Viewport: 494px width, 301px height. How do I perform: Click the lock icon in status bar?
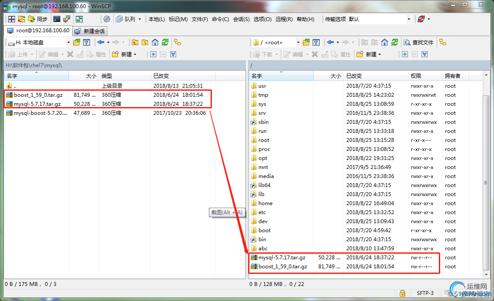(x=402, y=293)
